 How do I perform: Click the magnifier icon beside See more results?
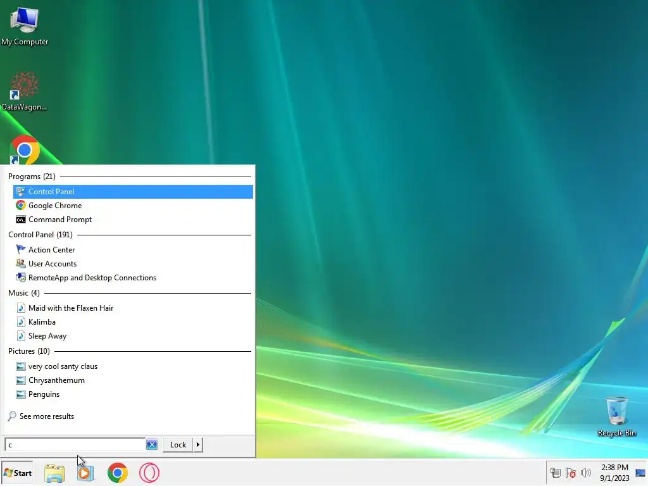pyautogui.click(x=12, y=416)
